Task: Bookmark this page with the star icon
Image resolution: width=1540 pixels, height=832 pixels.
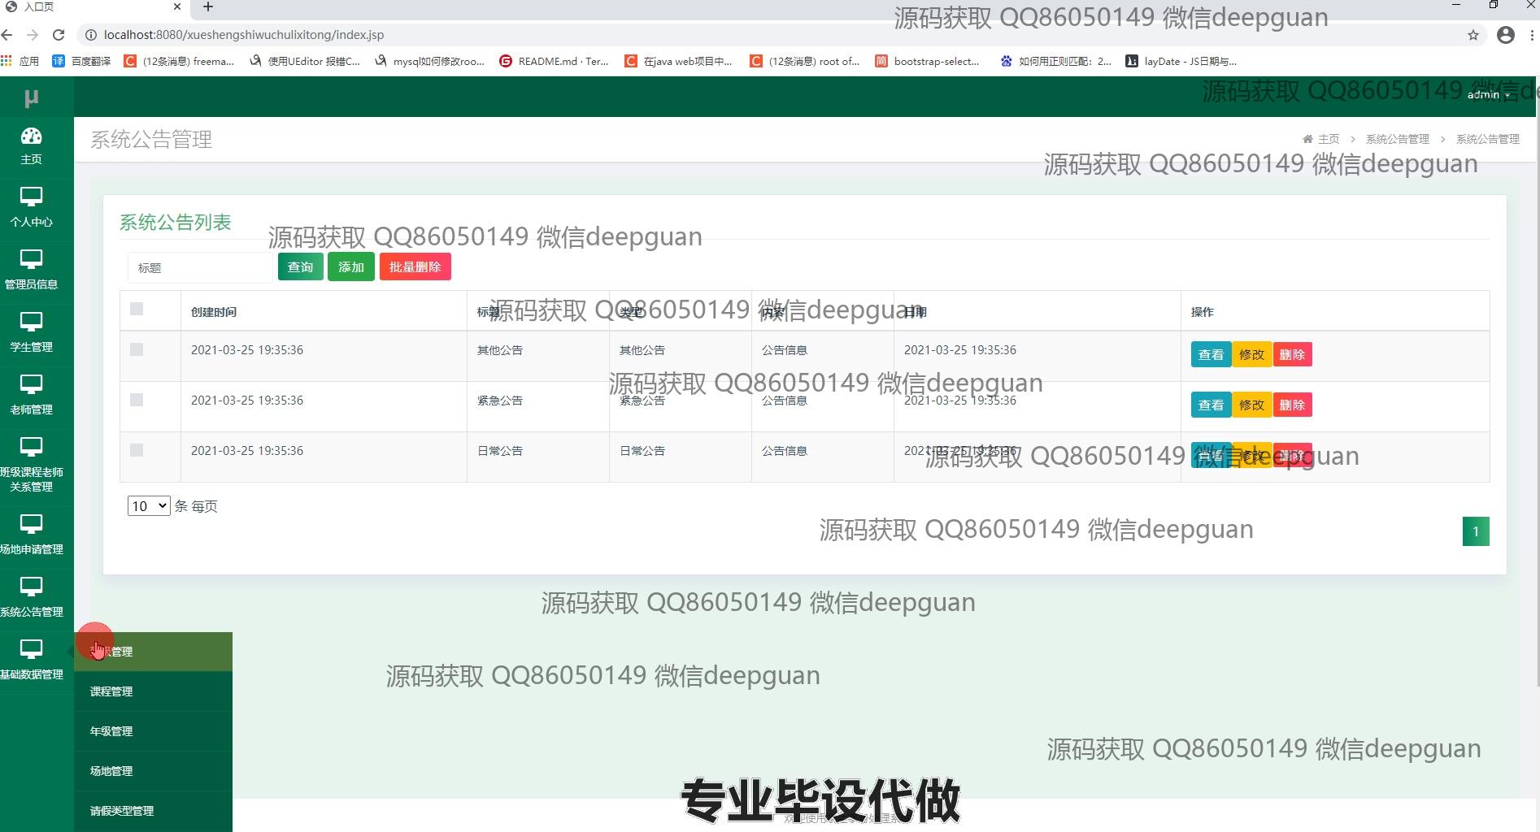Action: click(1473, 35)
